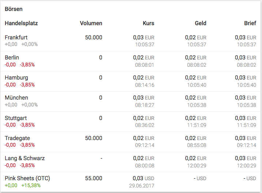Click Tradegate's 50.000 volume value
Viewport: 262px width, 193px height.
pos(94,138)
